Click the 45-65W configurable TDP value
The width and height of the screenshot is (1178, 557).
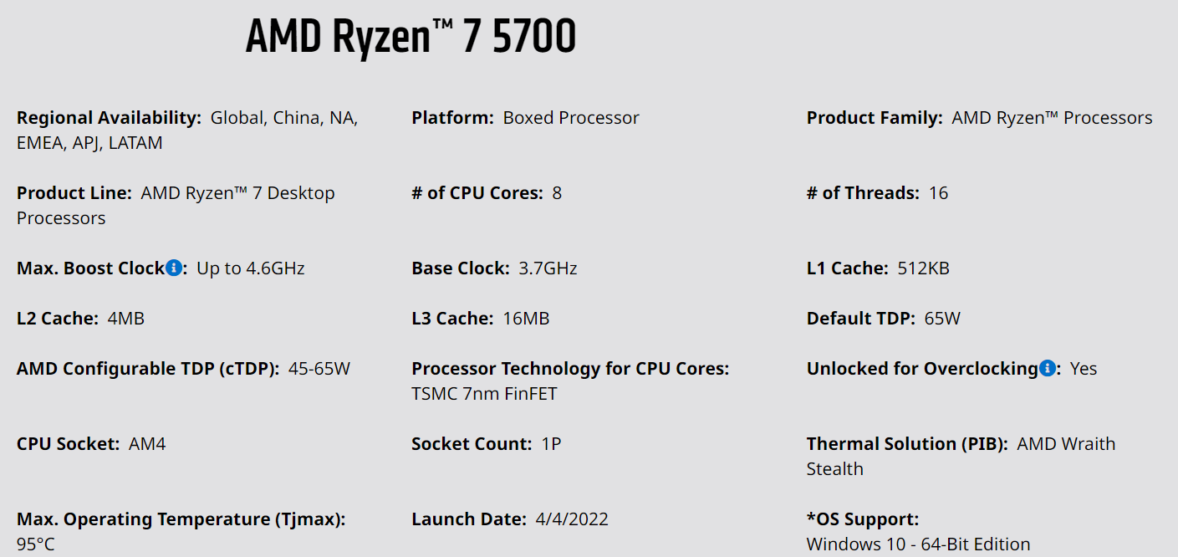coord(319,369)
